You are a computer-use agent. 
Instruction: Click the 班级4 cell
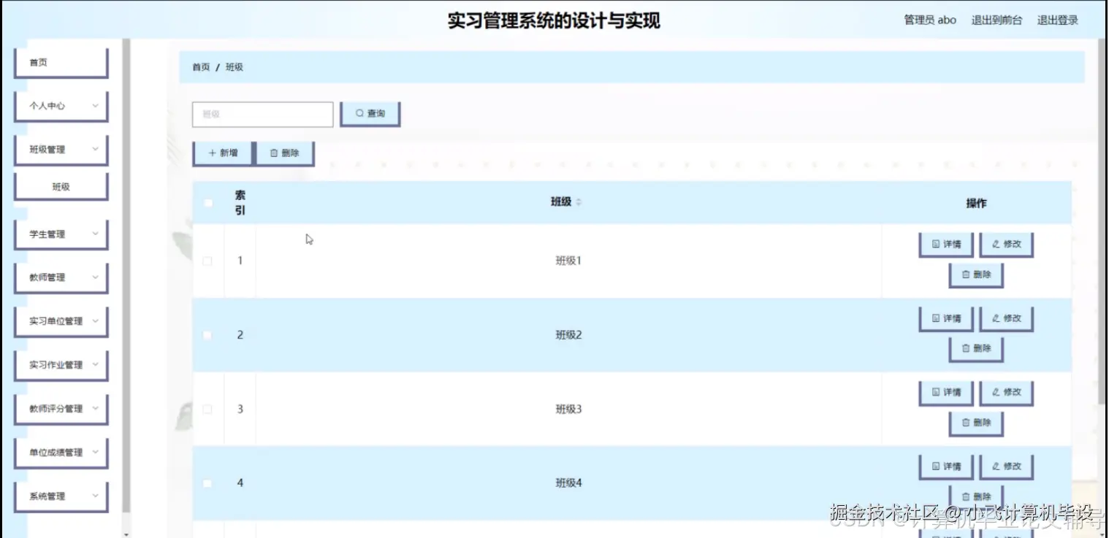568,483
